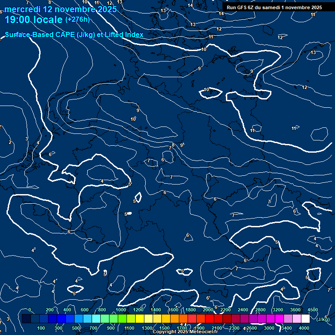Click the legend value '4500'
Image resolution: width=335 pixels, height=335 pixels.
(313, 310)
